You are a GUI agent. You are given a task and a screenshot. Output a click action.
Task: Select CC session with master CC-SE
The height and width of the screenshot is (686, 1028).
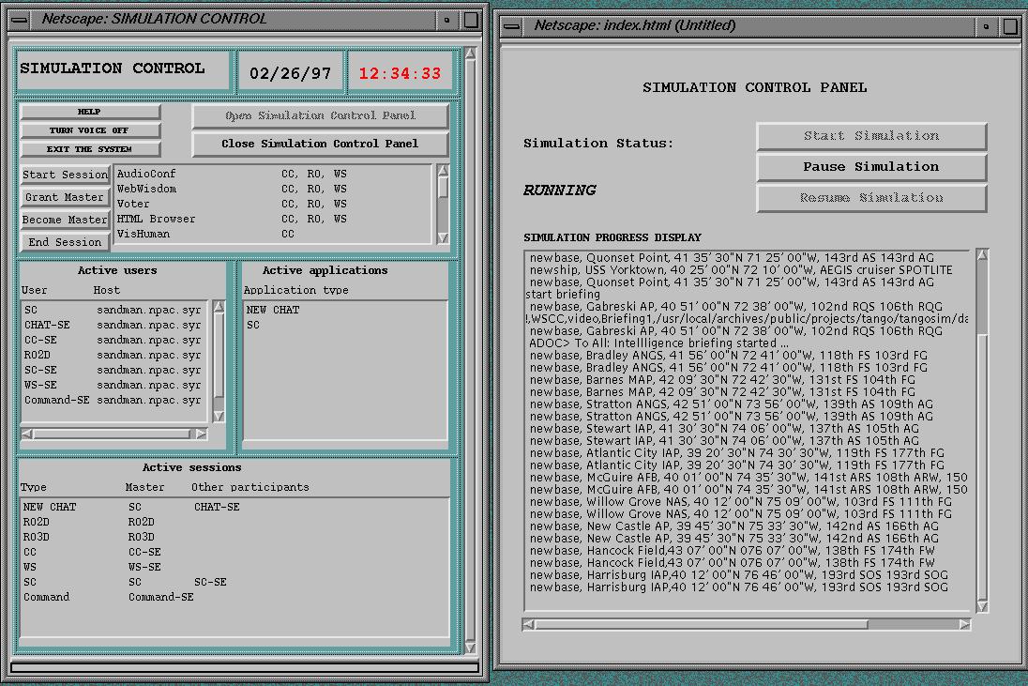(x=234, y=552)
